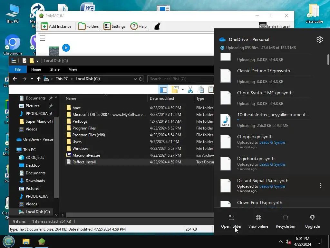Open the Home ribbon tab
The height and width of the screenshot is (248, 330).
[x=36, y=69]
